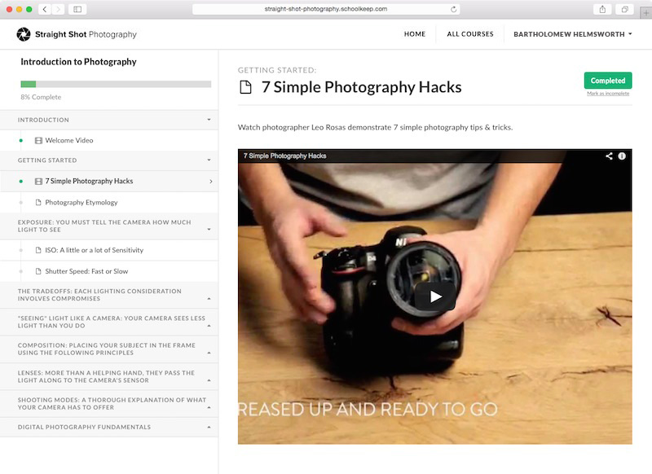Screen dimensions: 652x474
Task: Click the video share icon
Action: tap(609, 156)
